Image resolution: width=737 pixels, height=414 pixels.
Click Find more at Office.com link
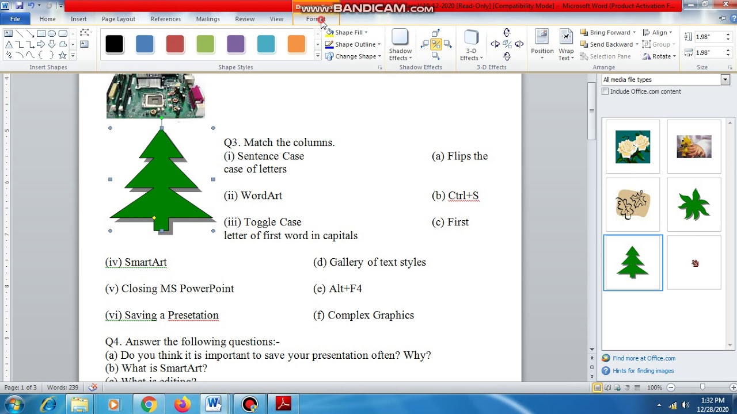coord(644,358)
